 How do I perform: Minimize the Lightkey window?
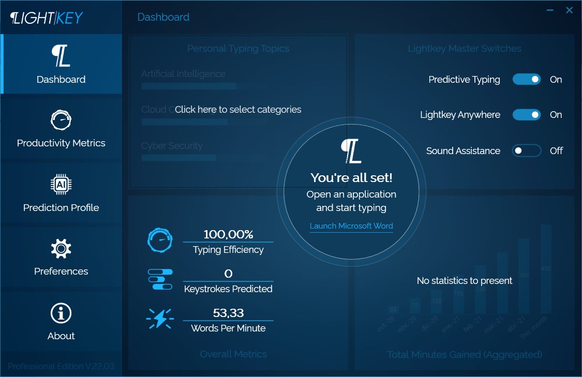pos(550,10)
